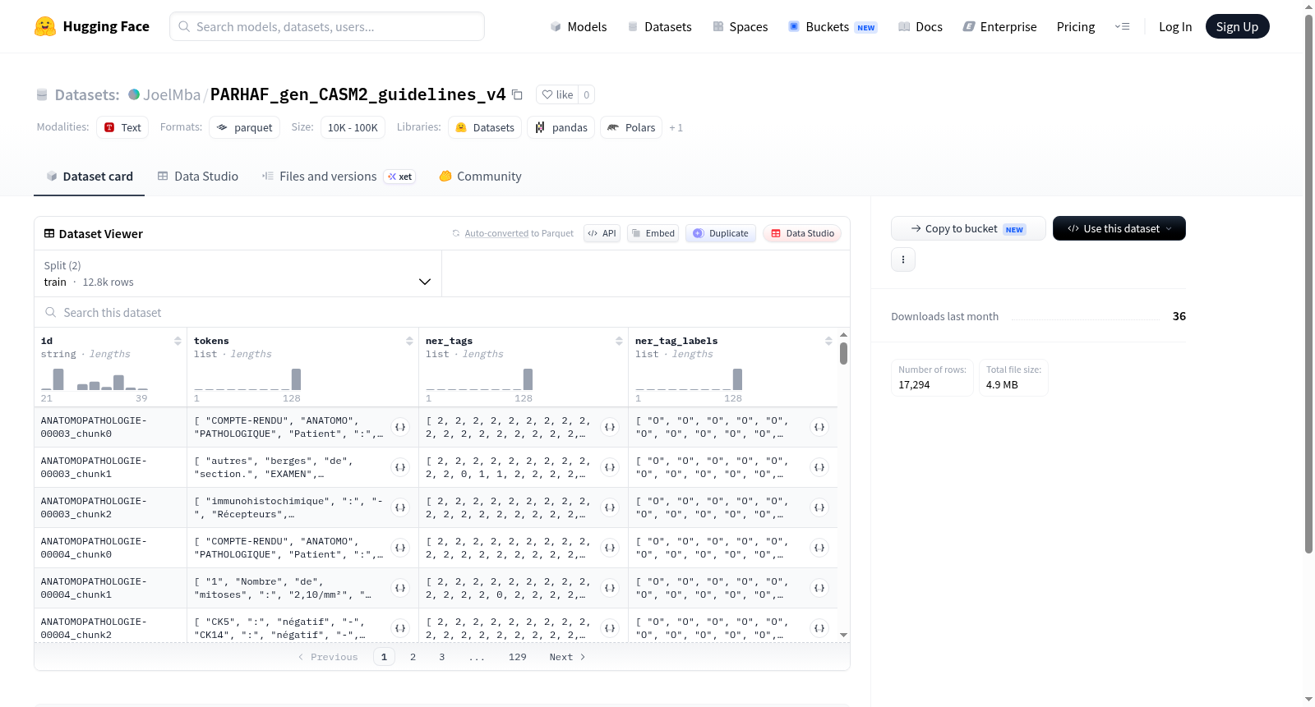This screenshot has width=1315, height=707.
Task: Show additional libraries via +1
Action: 676,128
